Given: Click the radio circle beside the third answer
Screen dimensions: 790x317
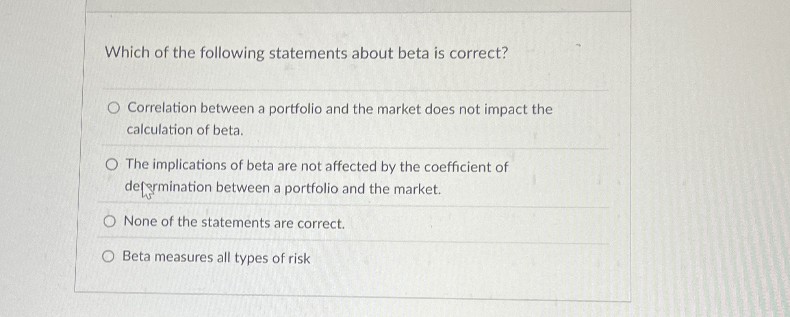Looking at the screenshot, I should tap(110, 221).
